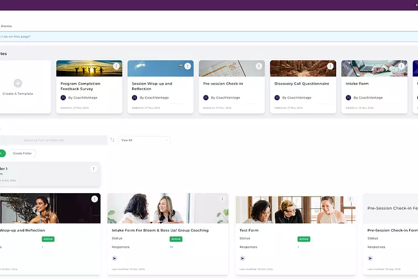Viewport: 418px width, 279px height.
Task: Open options menu on Discovery Call Questionnaire
Action: [330, 66]
